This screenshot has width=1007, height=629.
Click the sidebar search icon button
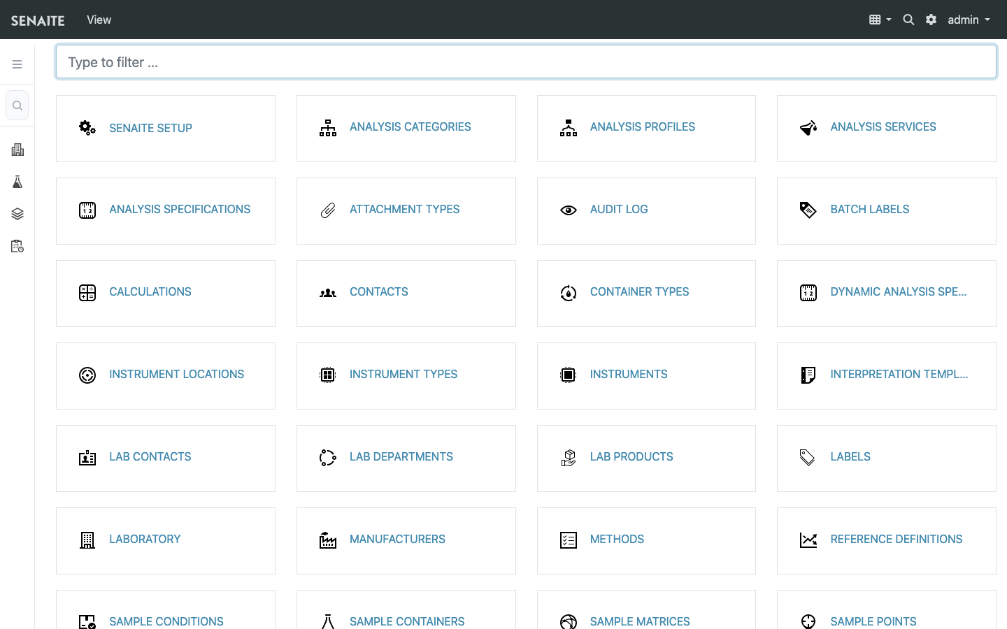pos(17,106)
